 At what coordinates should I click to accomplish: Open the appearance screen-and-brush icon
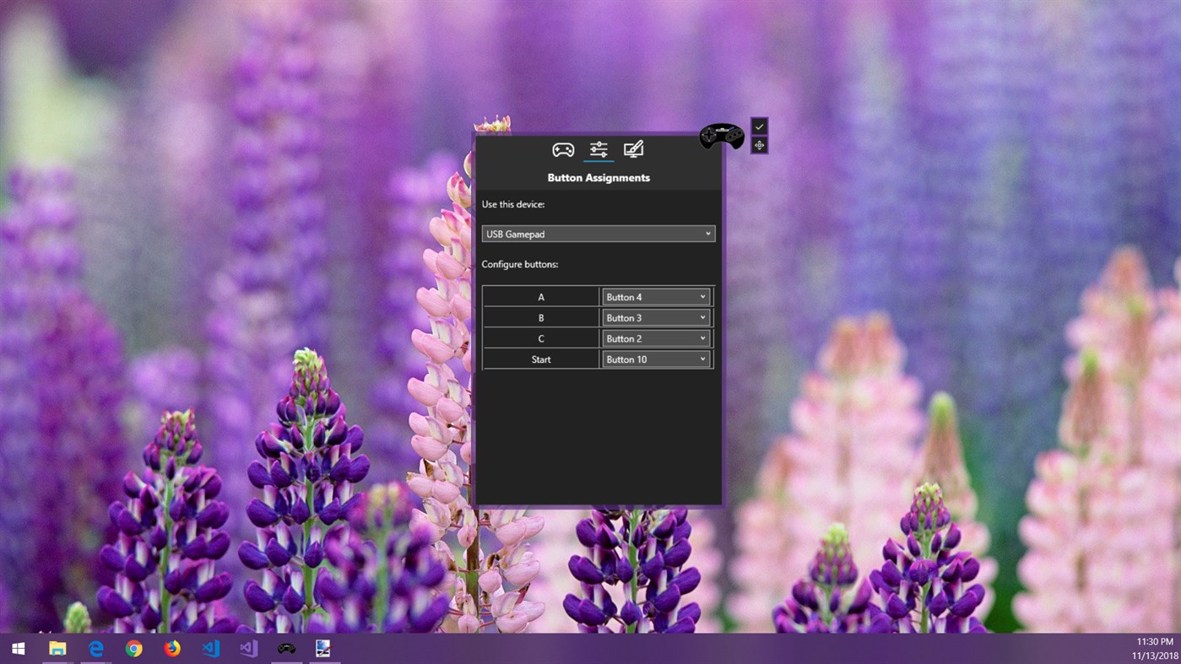point(632,149)
